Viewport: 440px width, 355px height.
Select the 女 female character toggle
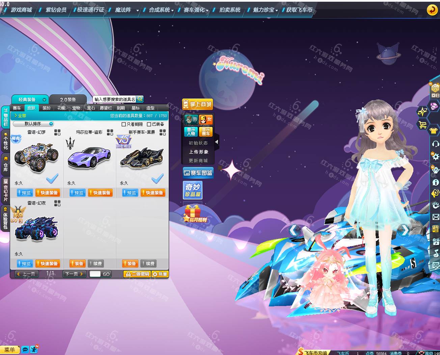(x=206, y=119)
